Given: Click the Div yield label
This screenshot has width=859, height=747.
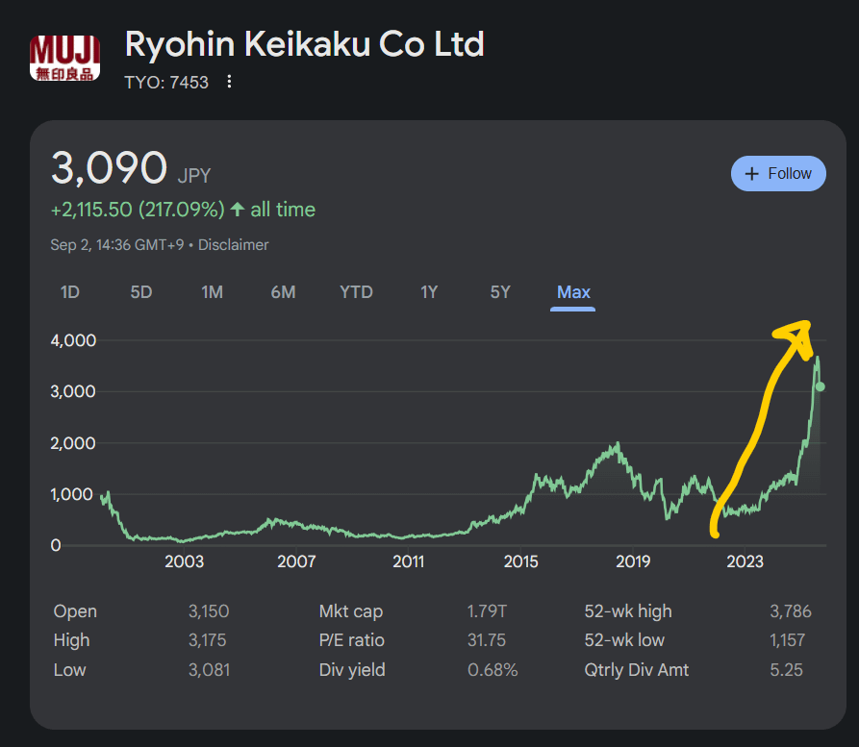Looking at the screenshot, I should point(352,670).
